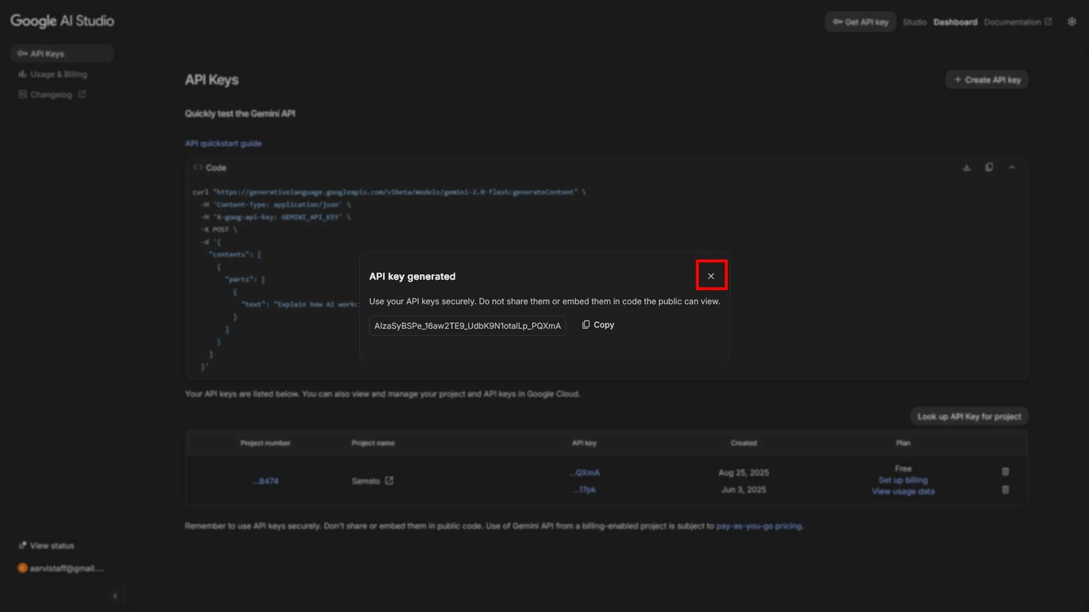Open the pay-as-you-go pricing link
The height and width of the screenshot is (612, 1089).
759,526
